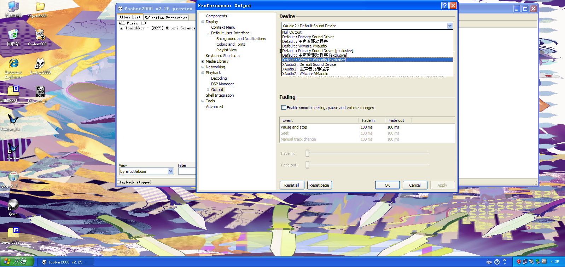
Task: Click the foobar2000 taskbar button
Action: coord(66,262)
